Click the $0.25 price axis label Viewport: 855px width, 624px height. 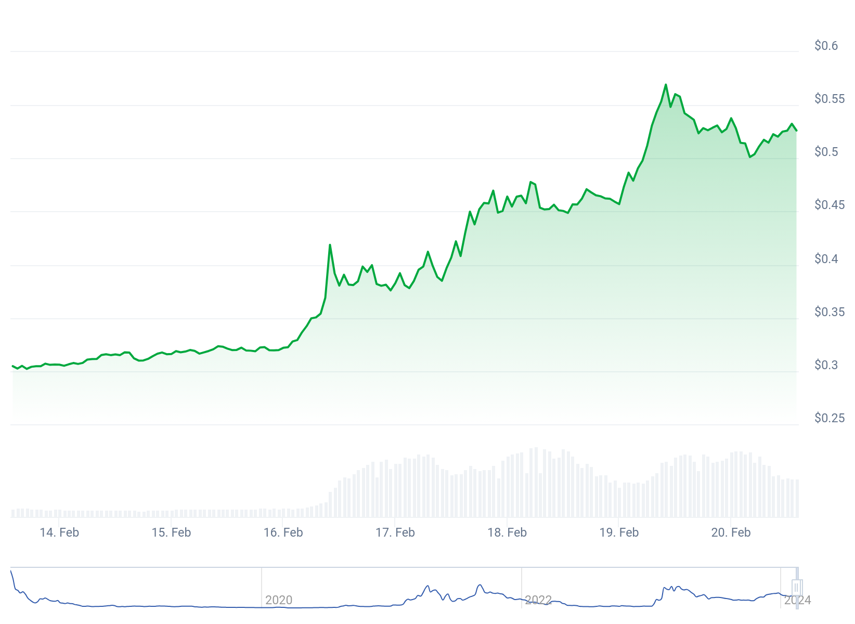[x=830, y=418]
